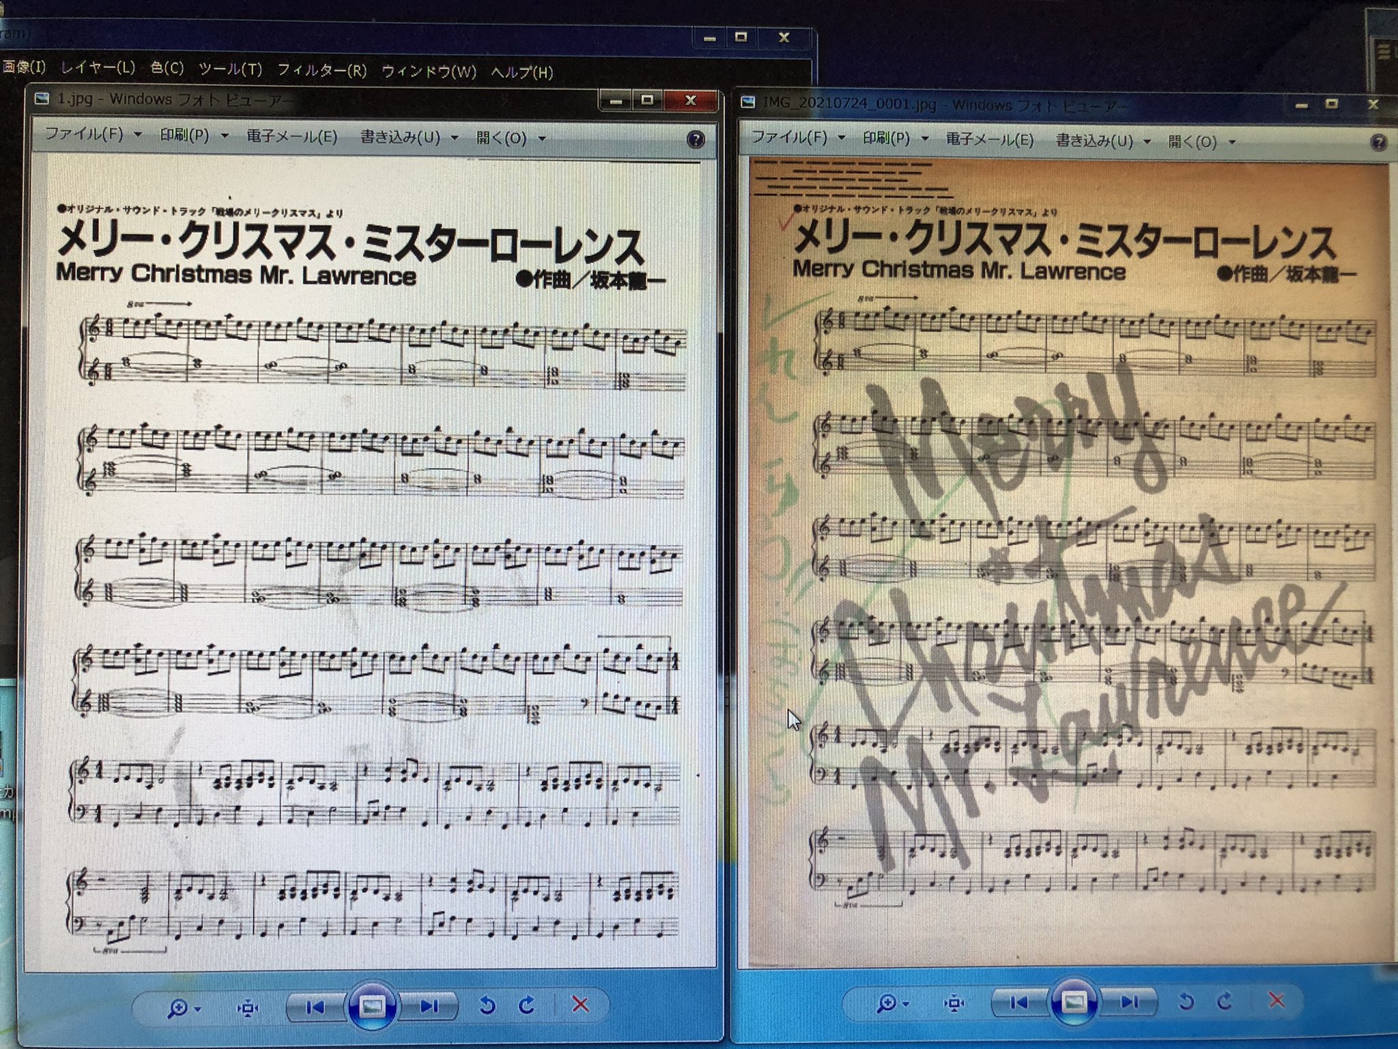Open help in 1.jpg viewer
The height and width of the screenshot is (1049, 1398).
point(696,140)
